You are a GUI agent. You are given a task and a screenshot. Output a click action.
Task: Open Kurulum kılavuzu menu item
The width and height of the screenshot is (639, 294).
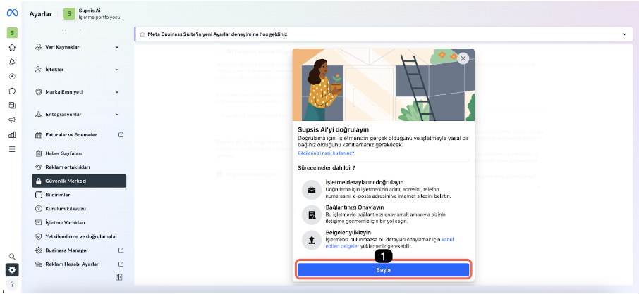(79, 209)
